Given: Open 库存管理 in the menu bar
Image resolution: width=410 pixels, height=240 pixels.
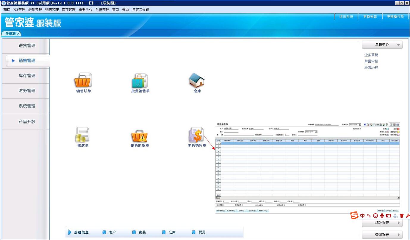Looking at the screenshot, I should click(69, 10).
